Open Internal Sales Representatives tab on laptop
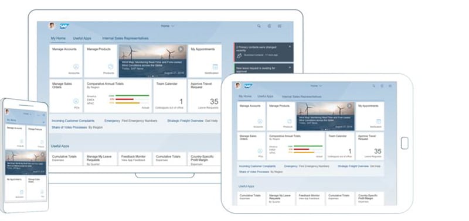Image resolution: width=469 pixels, height=221 pixels. (125, 39)
